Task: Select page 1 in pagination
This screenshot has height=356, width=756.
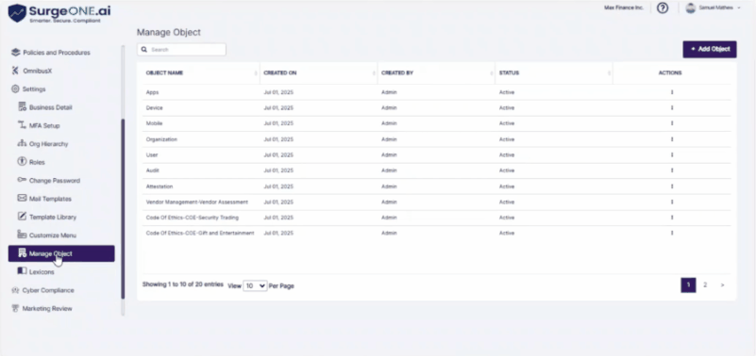Action: [x=688, y=284]
